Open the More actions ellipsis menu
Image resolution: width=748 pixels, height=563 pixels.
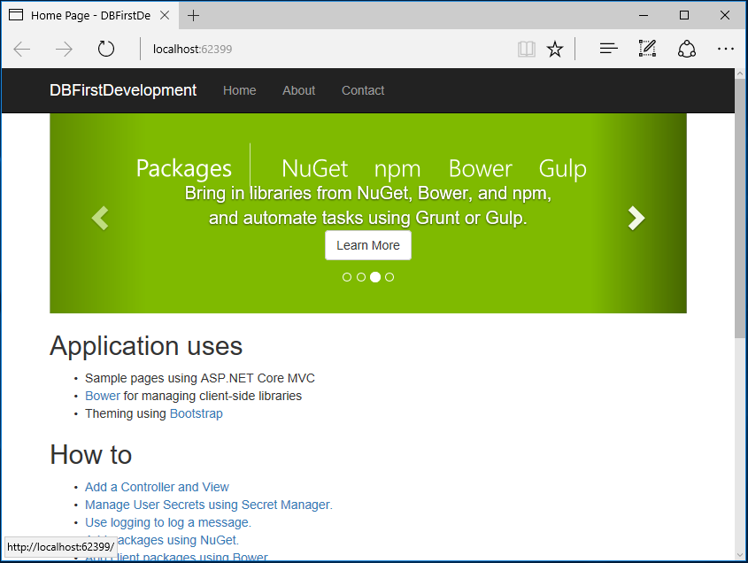726,49
